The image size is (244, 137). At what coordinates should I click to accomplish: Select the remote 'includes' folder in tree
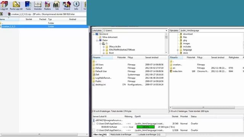(x=187, y=46)
